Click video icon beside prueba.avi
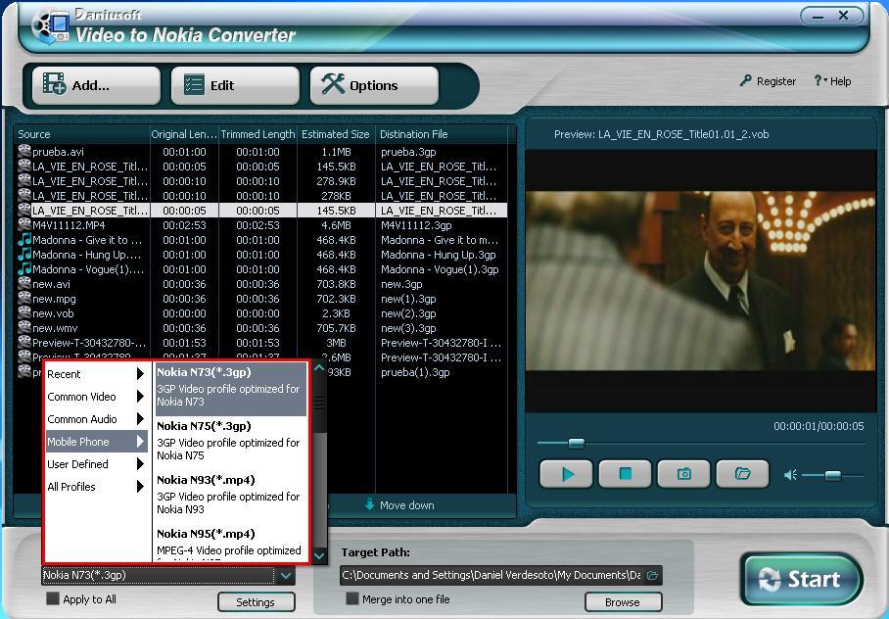Image resolution: width=889 pixels, height=619 pixels. (x=24, y=151)
